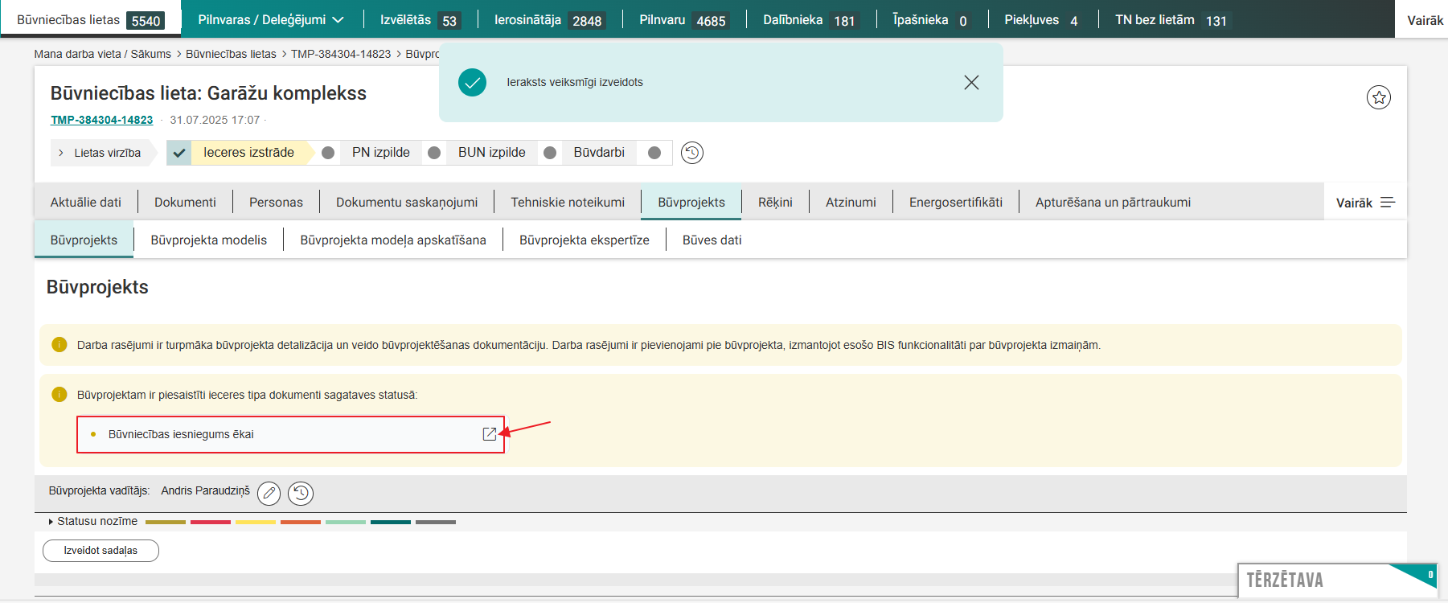Click the Ieceres izstrāde checkmark icon
Viewport: 1448px width, 603px height.
179,153
